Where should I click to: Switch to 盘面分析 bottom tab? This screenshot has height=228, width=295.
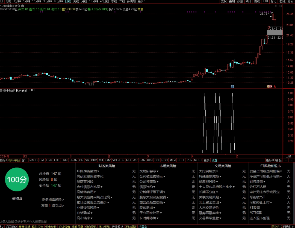[x=24, y=226]
